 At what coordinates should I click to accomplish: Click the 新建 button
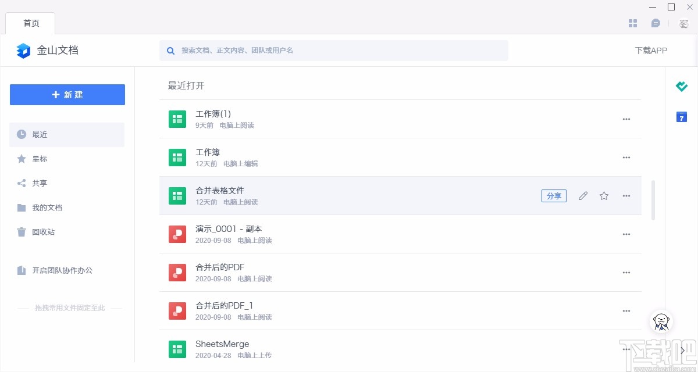[67, 95]
